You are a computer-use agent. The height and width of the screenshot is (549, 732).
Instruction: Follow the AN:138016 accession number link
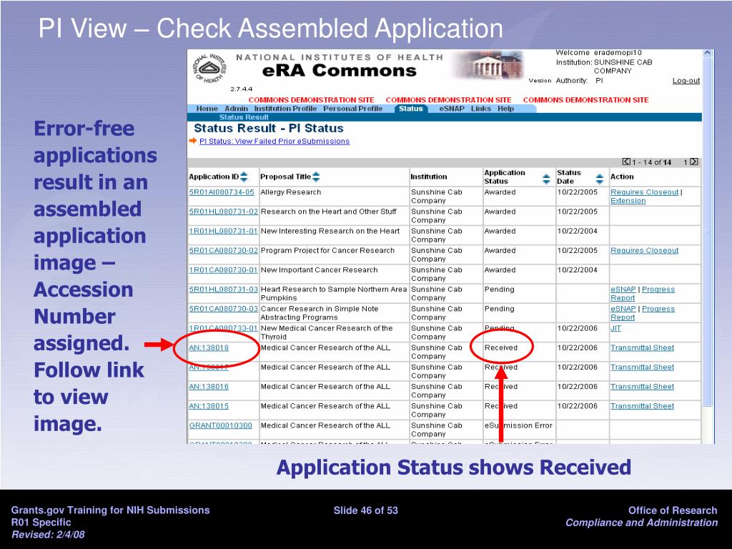[x=209, y=387]
